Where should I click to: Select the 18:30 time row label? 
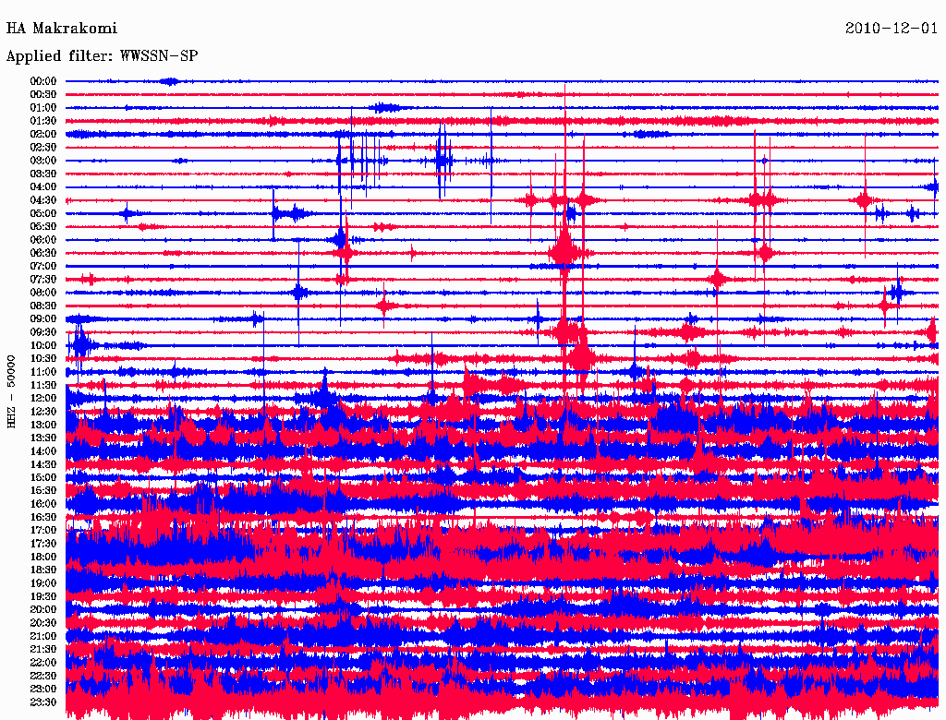pyautogui.click(x=43, y=570)
